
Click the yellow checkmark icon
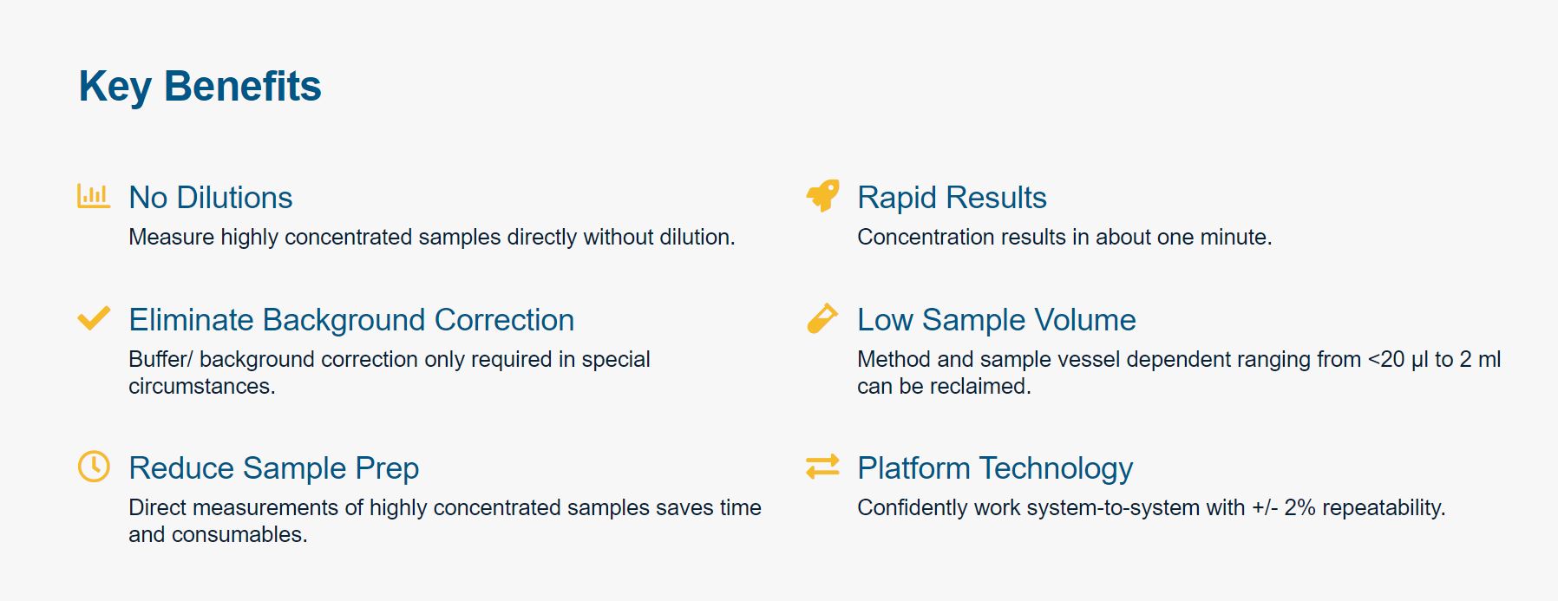tap(94, 318)
